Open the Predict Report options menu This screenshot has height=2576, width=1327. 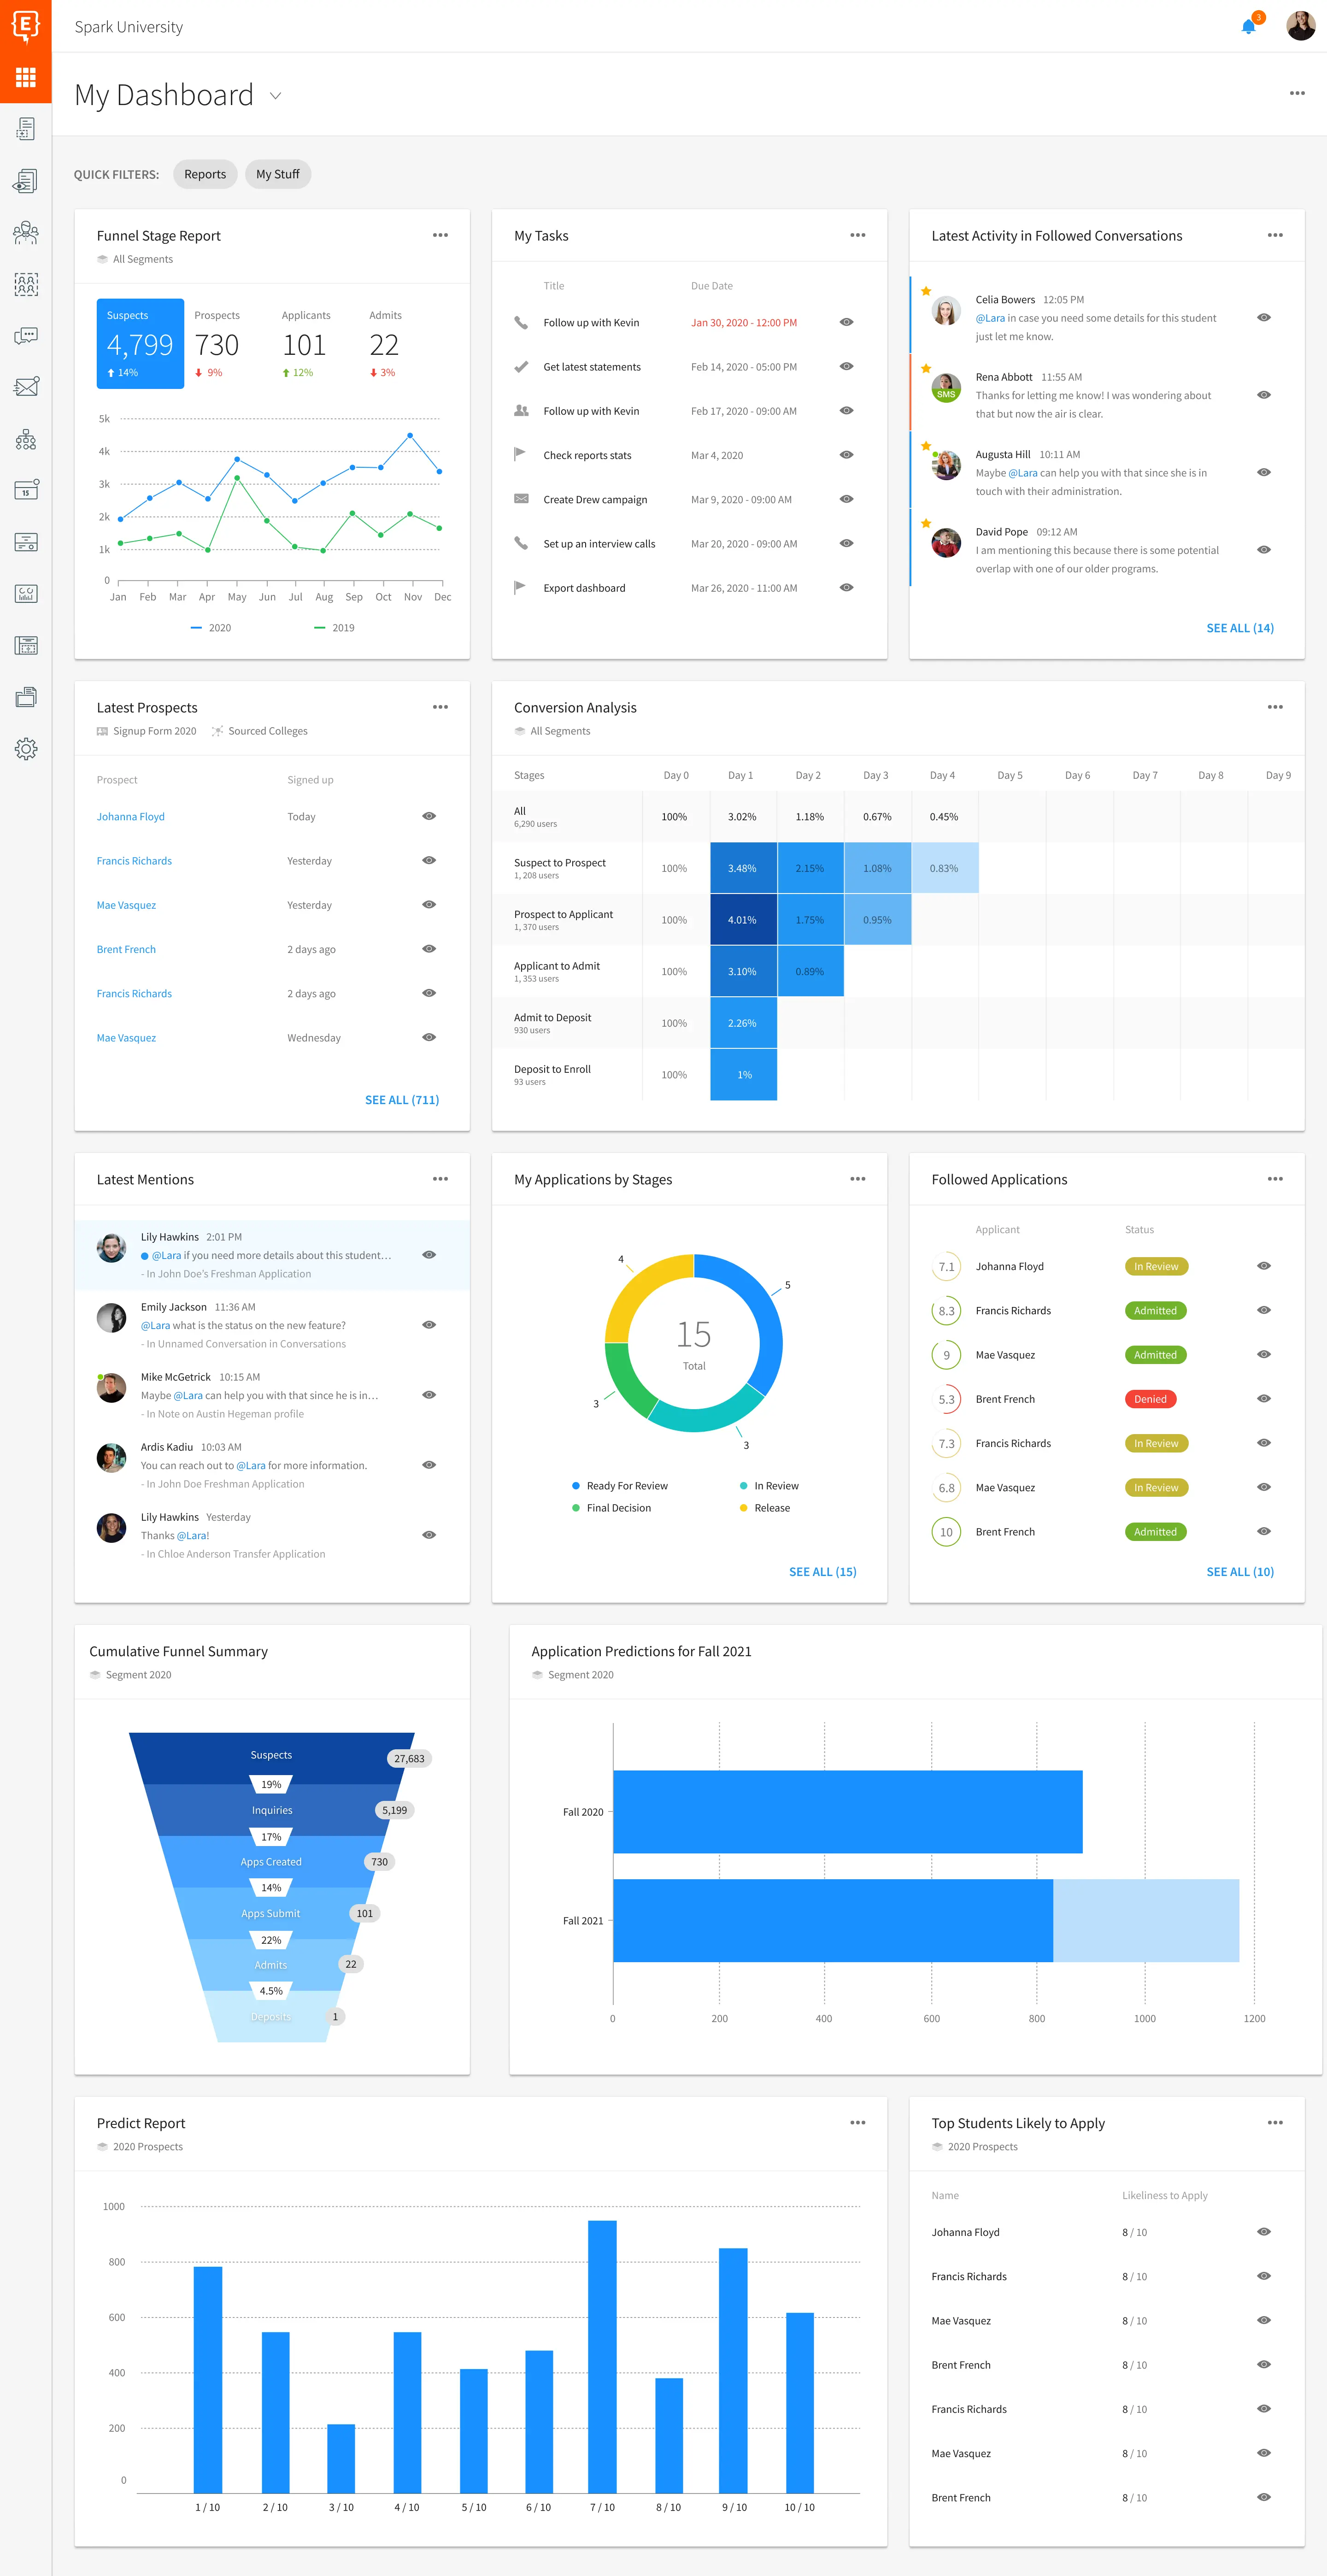pyautogui.click(x=857, y=2123)
